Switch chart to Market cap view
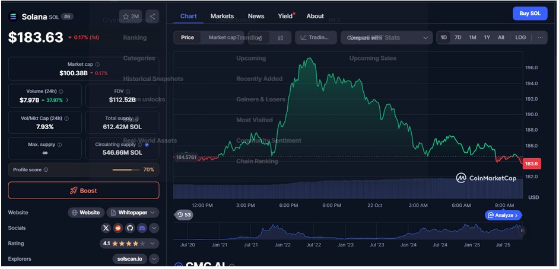 [222, 37]
